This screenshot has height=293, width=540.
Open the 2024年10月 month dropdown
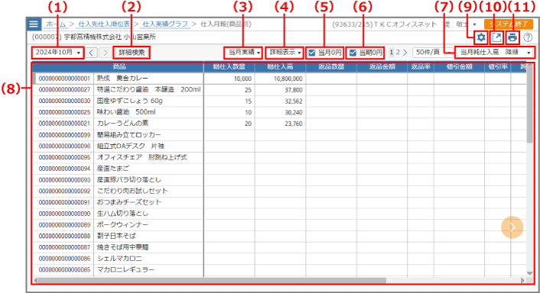(58, 52)
